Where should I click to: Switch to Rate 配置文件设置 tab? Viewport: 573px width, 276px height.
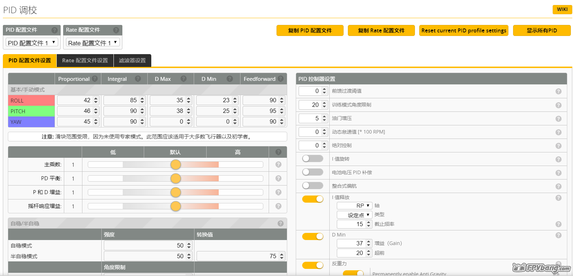85,61
